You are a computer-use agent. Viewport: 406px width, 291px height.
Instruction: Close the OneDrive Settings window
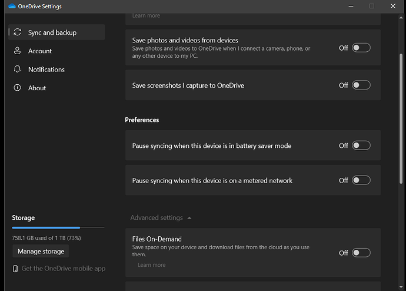pyautogui.click(x=393, y=6)
